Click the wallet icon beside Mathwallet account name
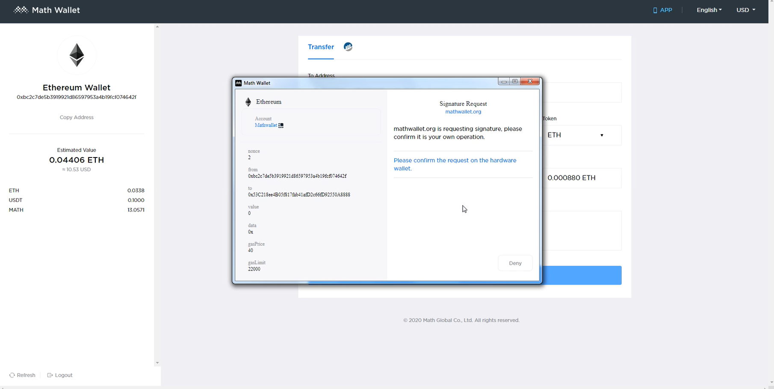Viewport: 774px width, 389px height. 281,125
